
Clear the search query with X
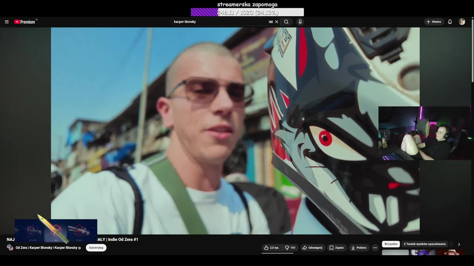point(277,22)
